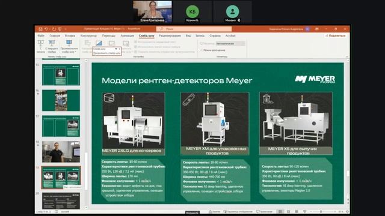The height and width of the screenshot is (216, 385).
Task: Click the fit slide to window icon
Action: pos(347,211)
